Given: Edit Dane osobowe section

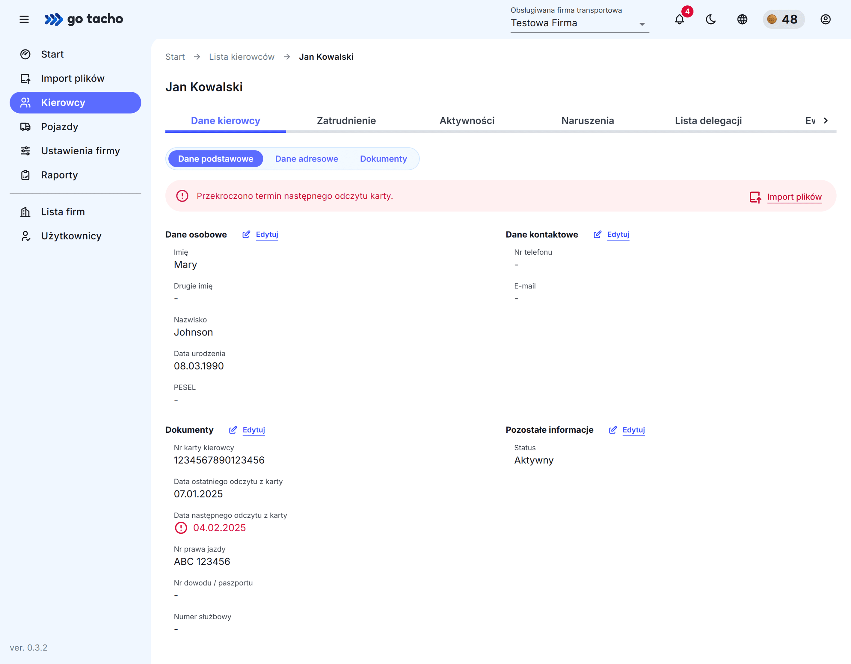Looking at the screenshot, I should [x=267, y=235].
